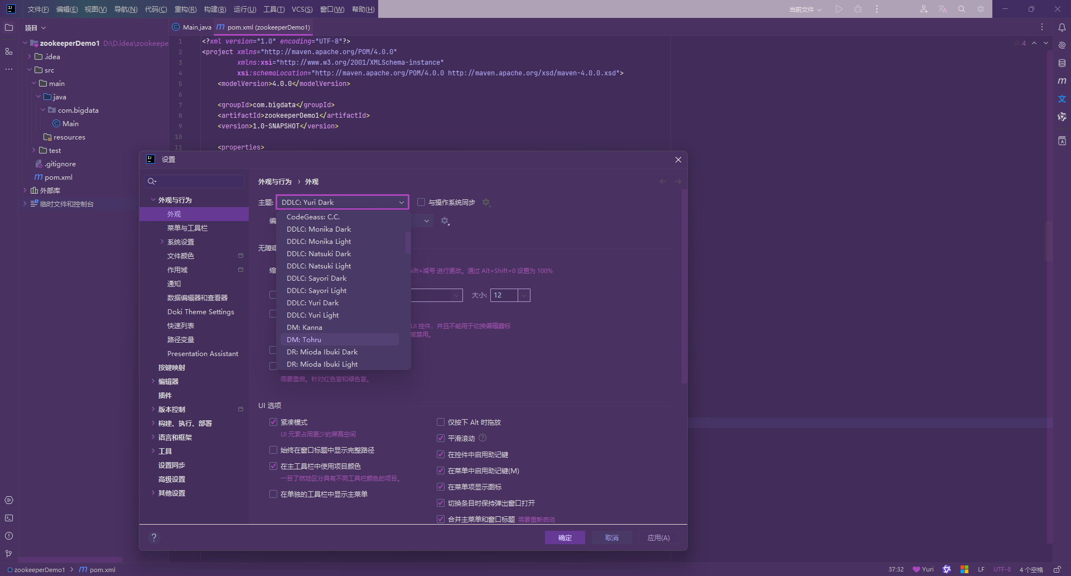
Task: Collapse the Appearance & Behavior settings group
Action: [153, 200]
